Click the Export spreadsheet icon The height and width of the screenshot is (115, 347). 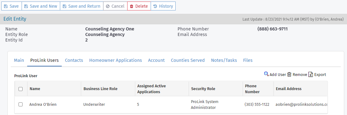click(x=311, y=74)
